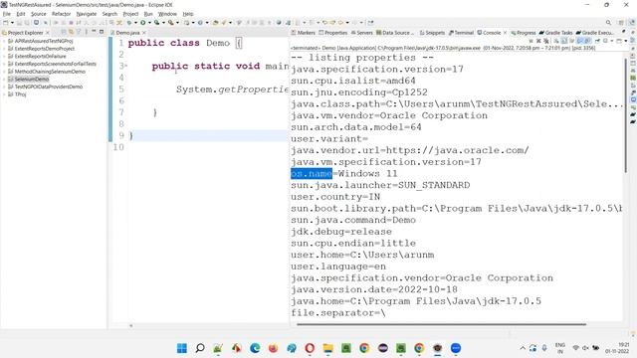637x358 pixels.
Task: Click the Console vertical scrollbar thumb
Action: tap(626, 115)
